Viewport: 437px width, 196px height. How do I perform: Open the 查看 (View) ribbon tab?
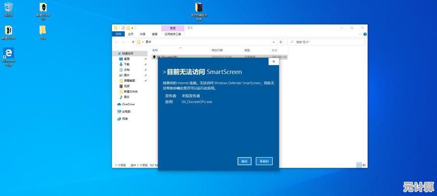(155, 34)
